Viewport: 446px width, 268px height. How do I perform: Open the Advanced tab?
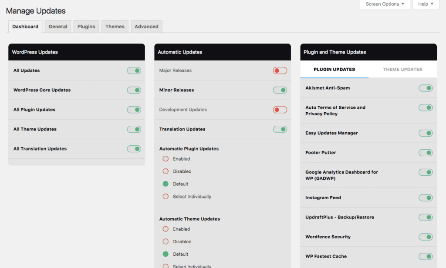[146, 27]
